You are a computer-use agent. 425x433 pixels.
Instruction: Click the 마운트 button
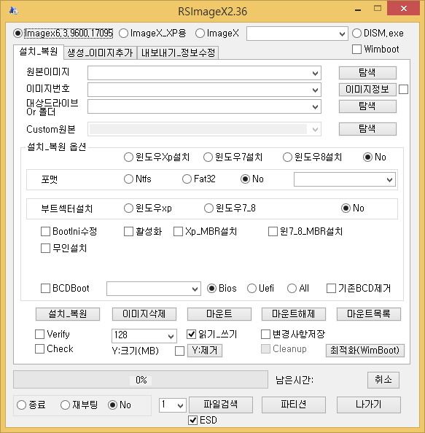coord(219,314)
